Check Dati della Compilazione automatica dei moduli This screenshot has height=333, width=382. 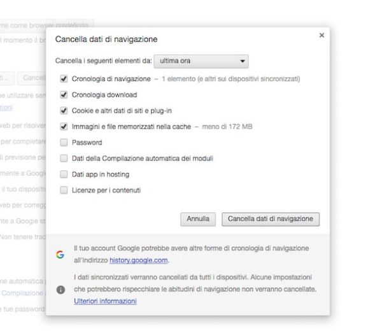(64, 158)
